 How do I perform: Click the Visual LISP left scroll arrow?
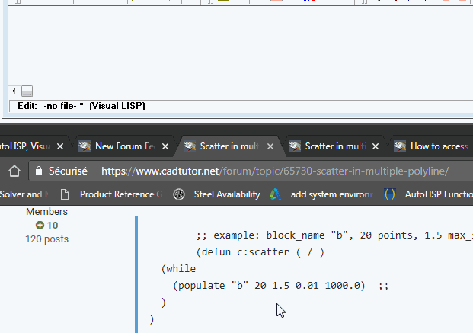14,91
